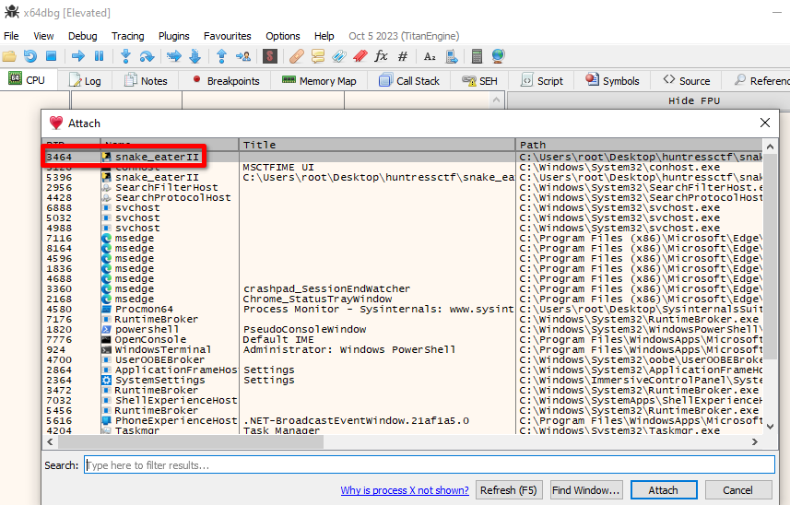Click the horizontal scrollbar right arrow
The image size is (790, 505).
click(755, 442)
